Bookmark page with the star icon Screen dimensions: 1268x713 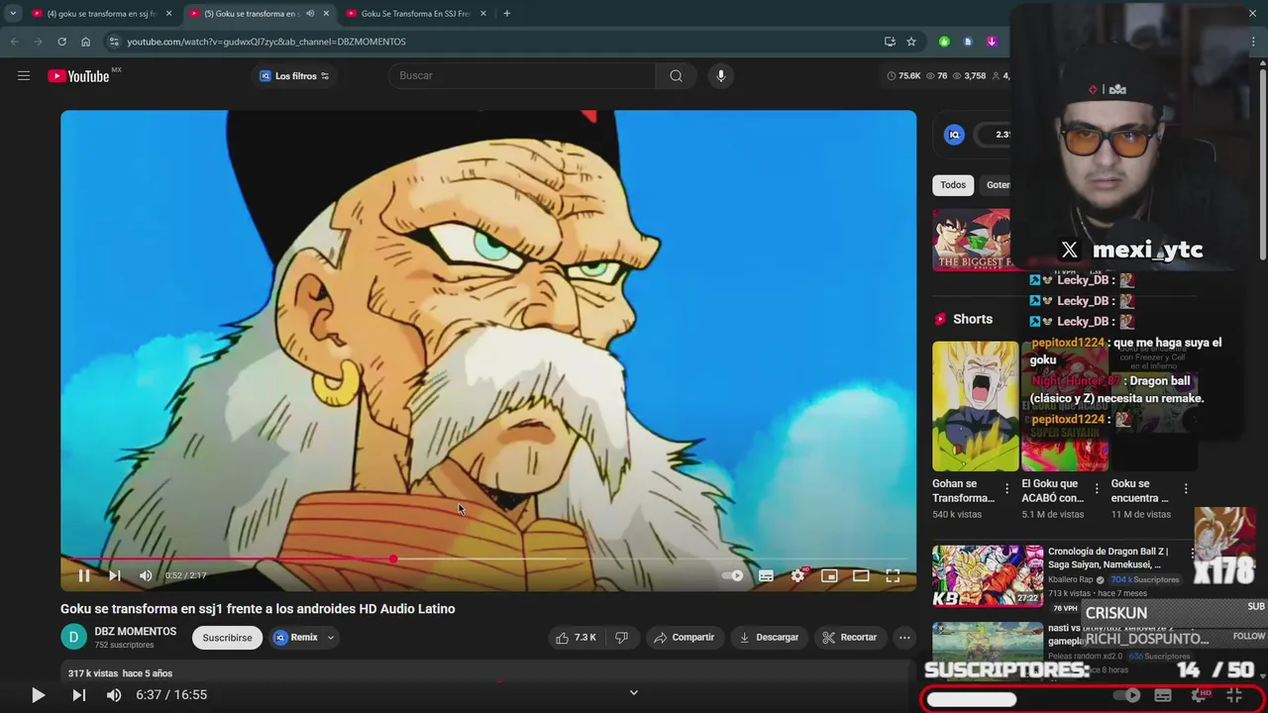[911, 42]
